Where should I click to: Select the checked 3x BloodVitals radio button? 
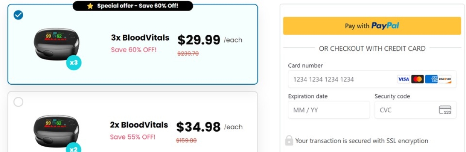coord(18,15)
